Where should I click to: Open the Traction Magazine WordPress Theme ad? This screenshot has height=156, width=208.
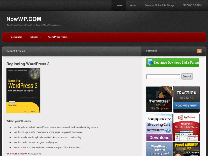coord(186,99)
